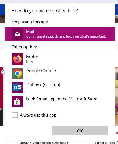
Task: Confirm selection with the OK button
Action: pos(80,131)
